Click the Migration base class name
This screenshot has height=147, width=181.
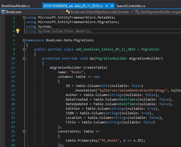150,49
